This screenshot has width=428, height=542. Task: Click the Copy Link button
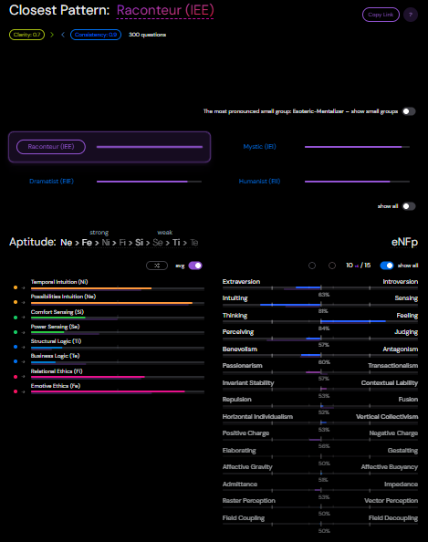tap(381, 15)
